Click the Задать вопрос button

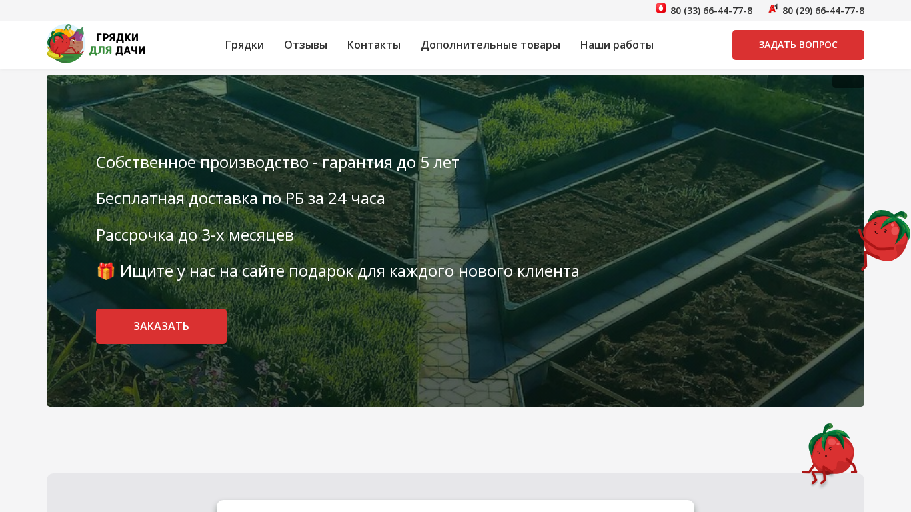coord(798,45)
